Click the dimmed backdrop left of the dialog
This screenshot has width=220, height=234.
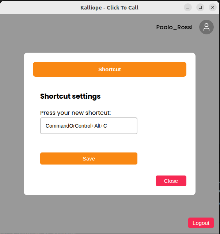pyautogui.click(x=12, y=124)
